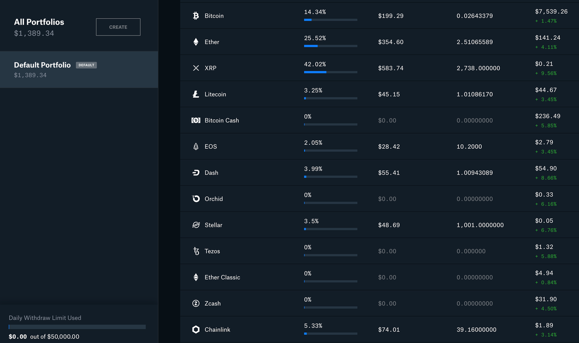
Task: Click the Chainlink $74.01 balance value
Action: coord(389,330)
